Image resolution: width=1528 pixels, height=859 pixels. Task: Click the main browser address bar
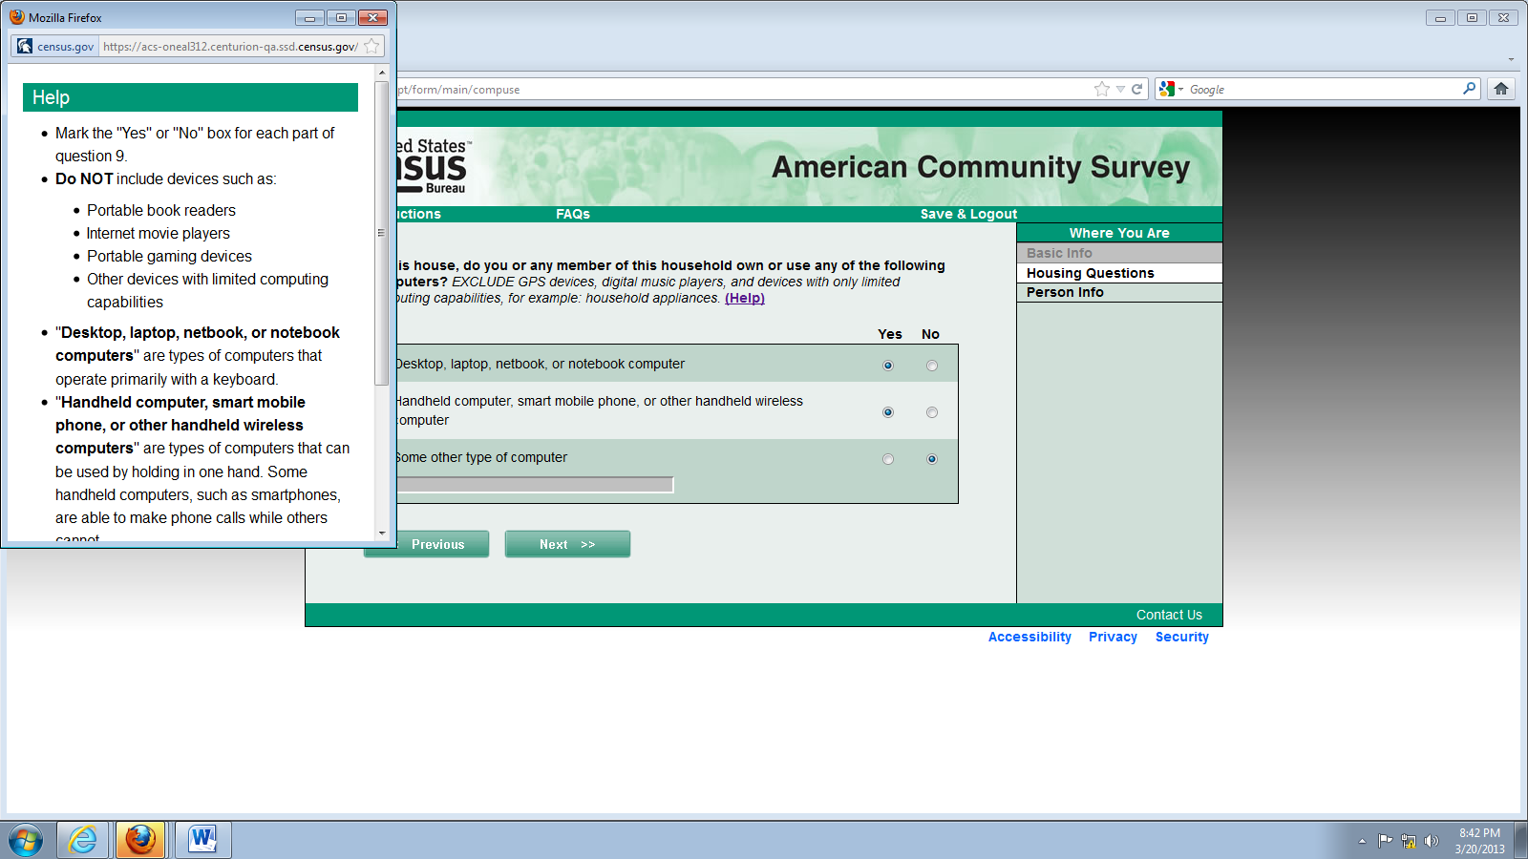743,89
